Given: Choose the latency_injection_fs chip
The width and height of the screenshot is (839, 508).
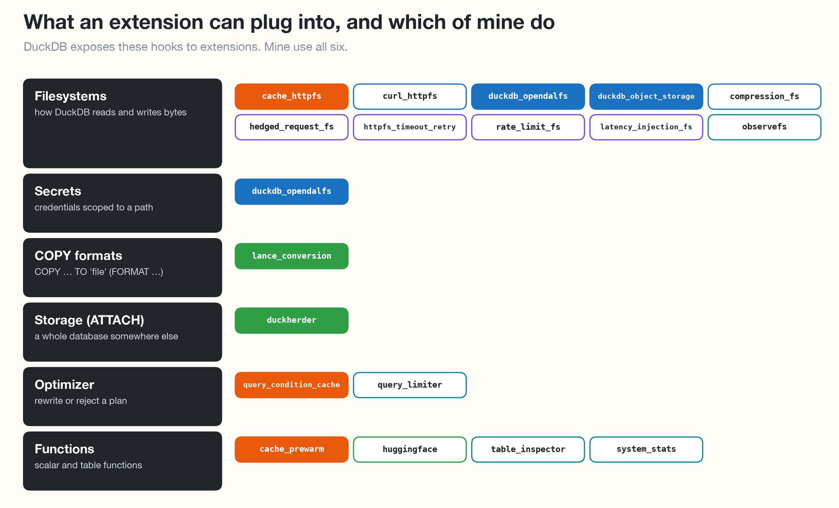Looking at the screenshot, I should pos(646,127).
